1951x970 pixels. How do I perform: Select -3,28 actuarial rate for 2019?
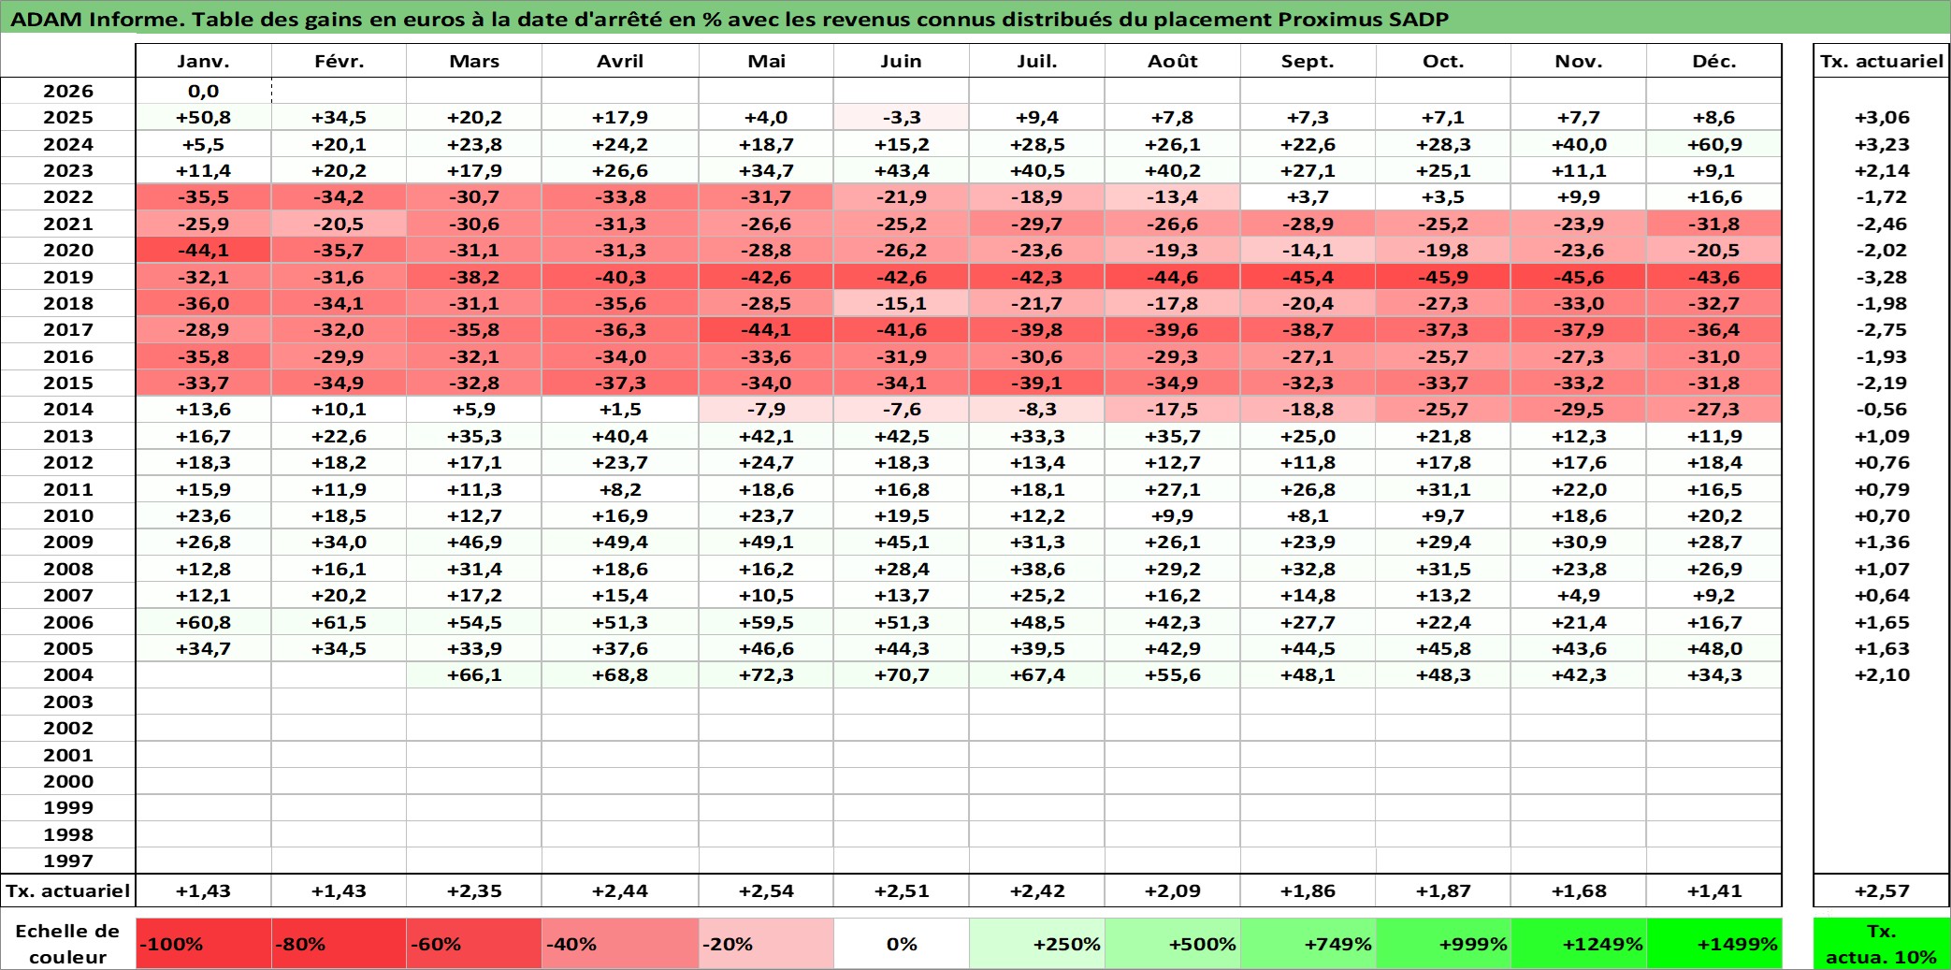(x=1882, y=277)
